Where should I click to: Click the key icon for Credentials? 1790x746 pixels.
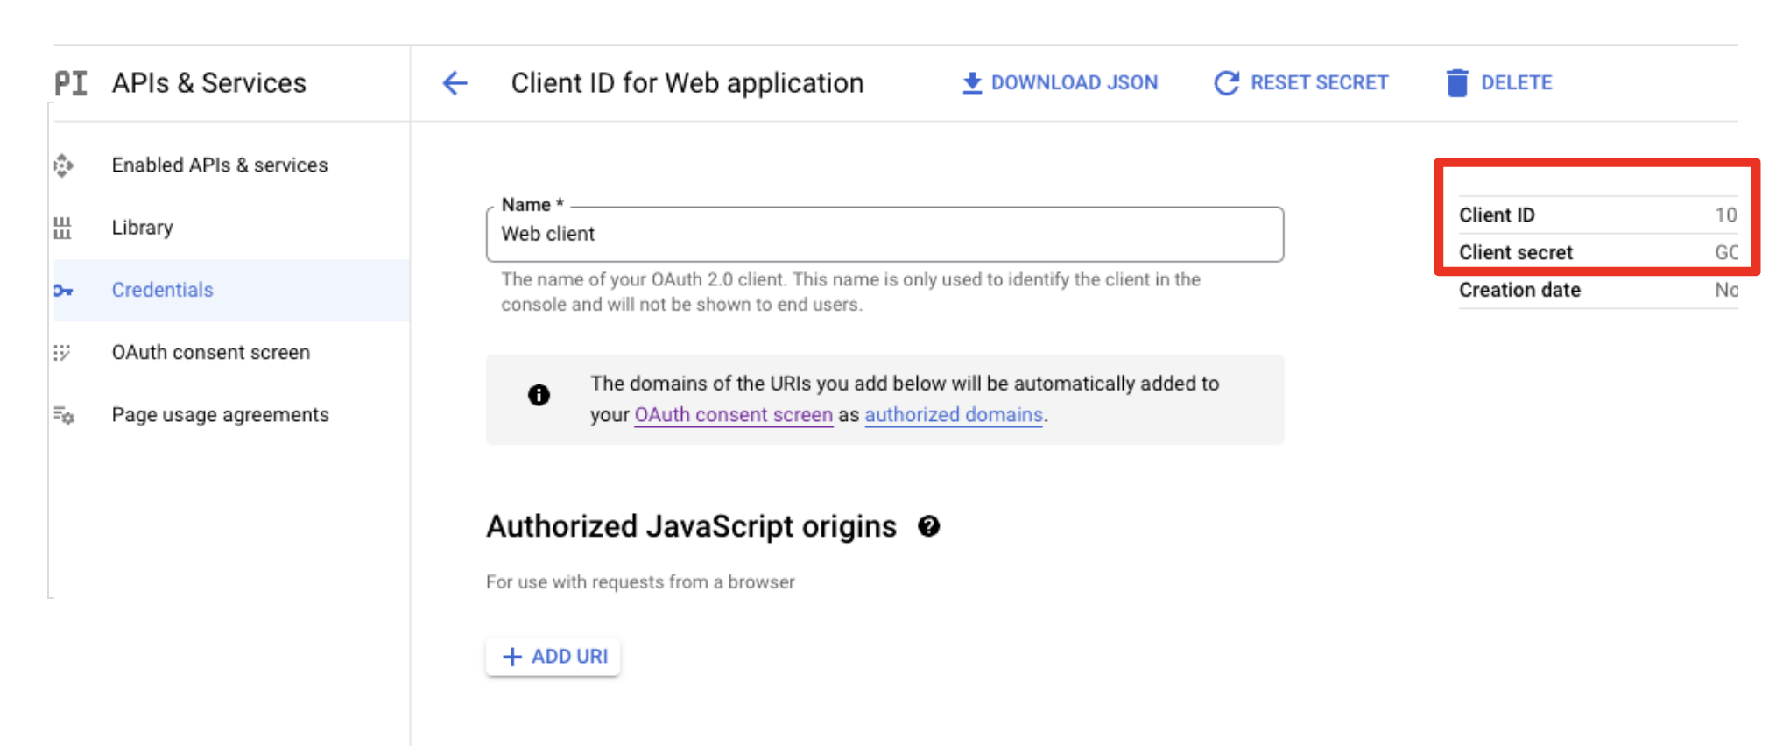pos(63,291)
